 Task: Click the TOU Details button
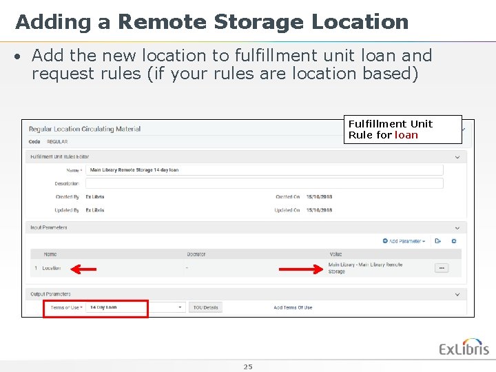[205, 307]
